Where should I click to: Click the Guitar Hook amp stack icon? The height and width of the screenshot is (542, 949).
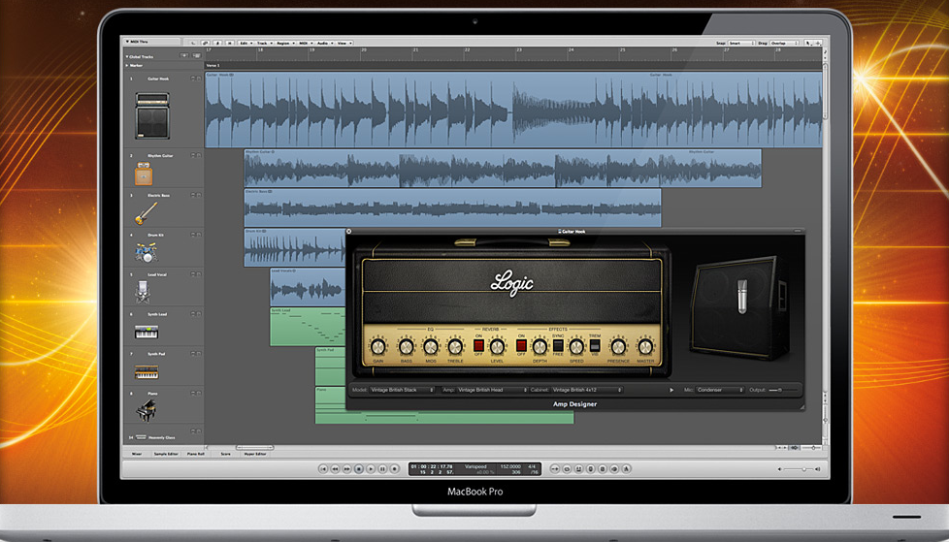(152, 115)
